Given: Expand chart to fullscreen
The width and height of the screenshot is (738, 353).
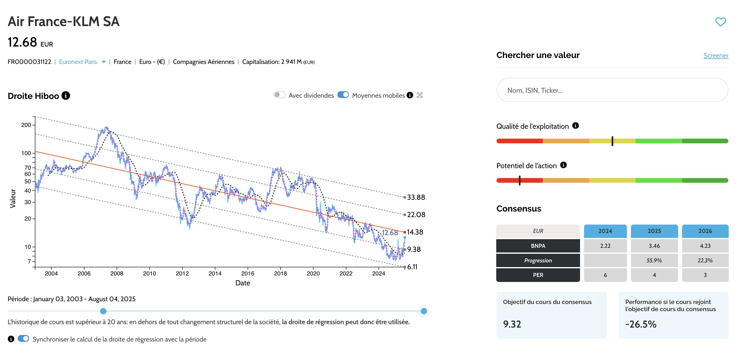Looking at the screenshot, I should tap(420, 95).
